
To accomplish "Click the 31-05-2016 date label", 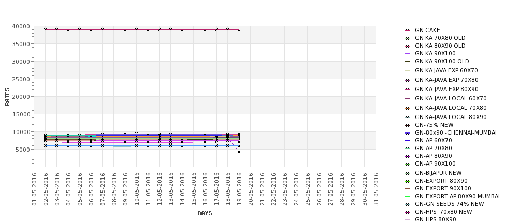I will [x=376, y=189].
